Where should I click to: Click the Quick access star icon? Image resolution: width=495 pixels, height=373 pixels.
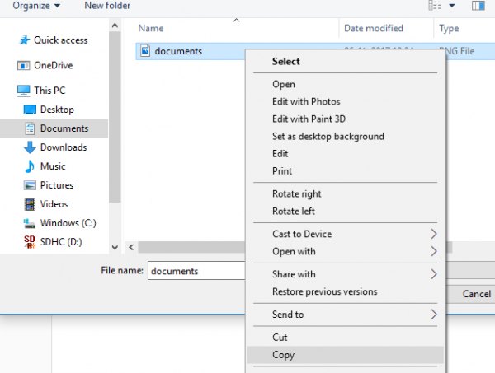click(24, 40)
